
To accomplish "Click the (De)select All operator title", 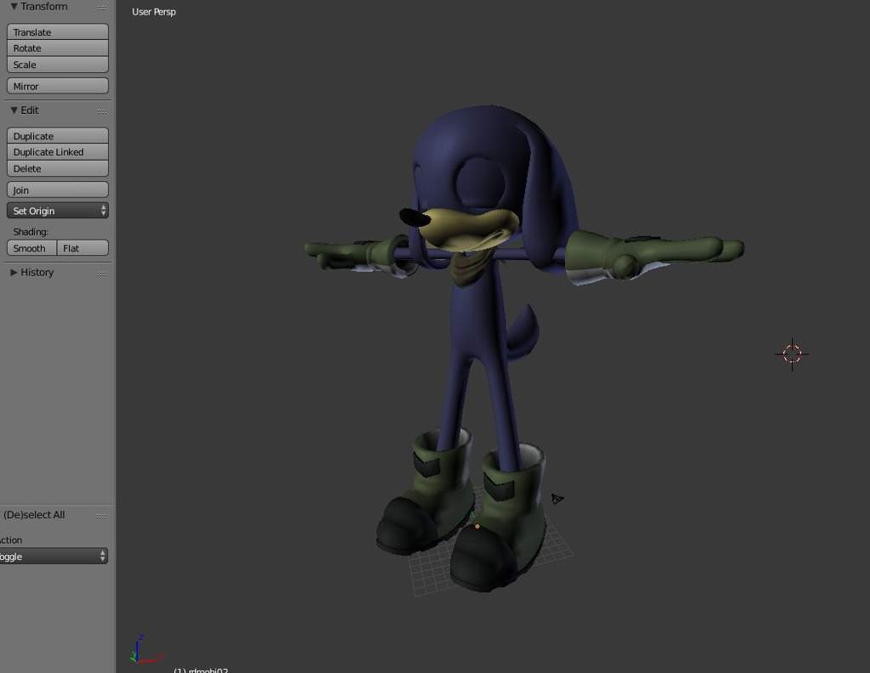I will coord(34,515).
